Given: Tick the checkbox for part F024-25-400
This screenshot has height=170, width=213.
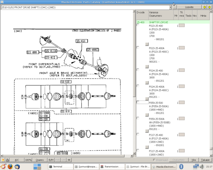Looking at the screenshot, I should point(138,70).
